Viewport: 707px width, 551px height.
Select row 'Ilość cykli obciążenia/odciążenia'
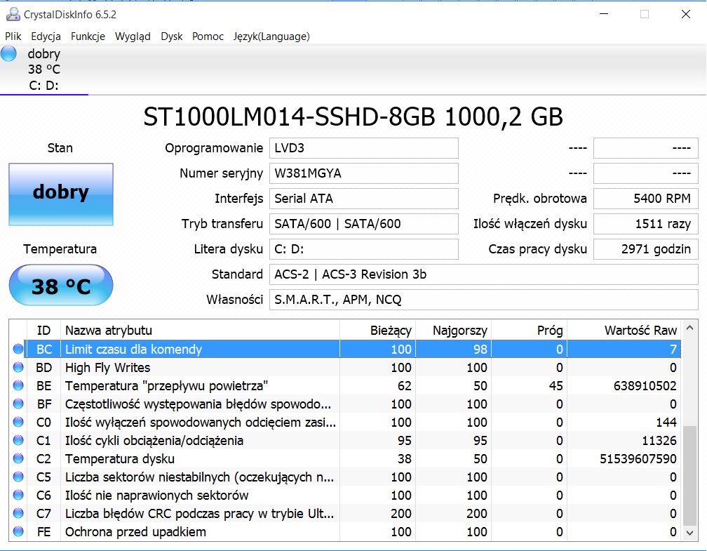click(345, 440)
